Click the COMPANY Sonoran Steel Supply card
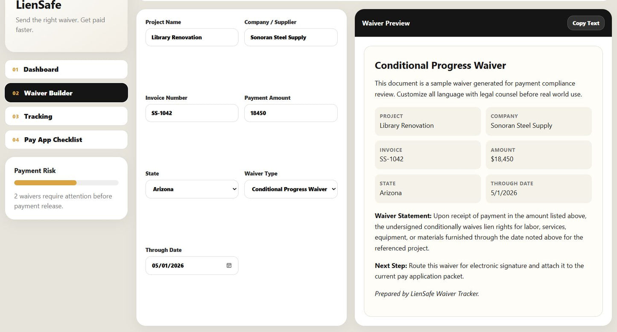 point(539,121)
